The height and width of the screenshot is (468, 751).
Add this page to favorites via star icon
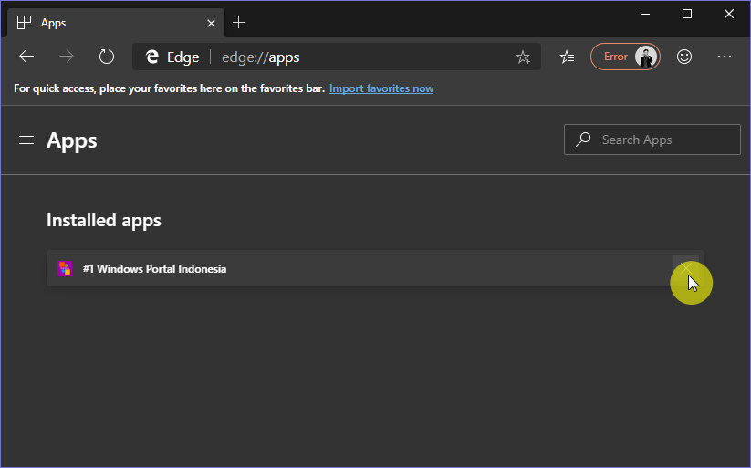point(523,57)
